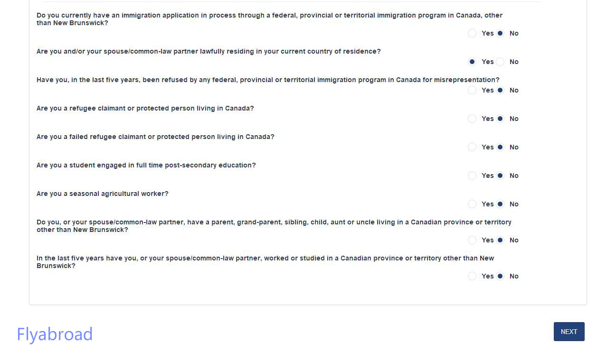The image size is (616, 352).
Task: Mark Yes for refugee claimant living in Canada
Action: click(472, 119)
